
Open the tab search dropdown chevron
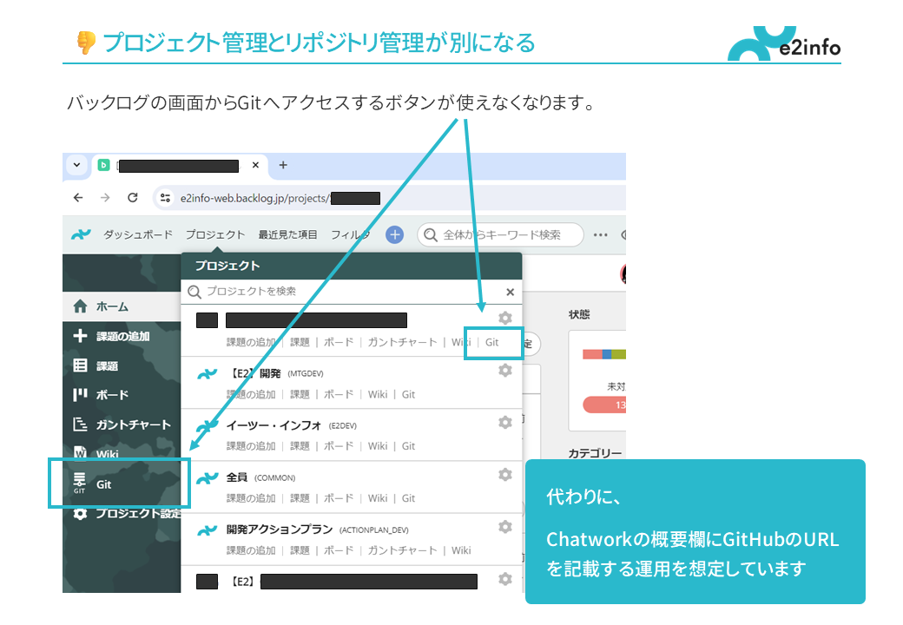pyautogui.click(x=76, y=165)
